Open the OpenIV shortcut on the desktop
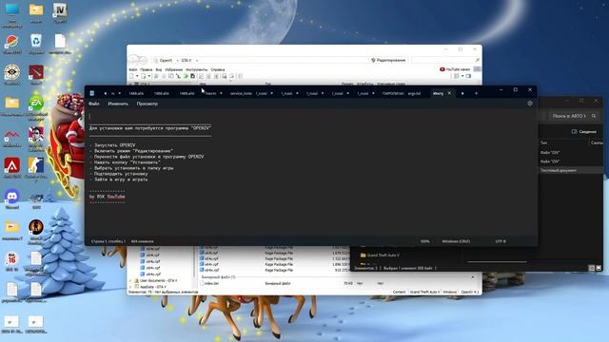The height and width of the screenshot is (342, 609). click(60, 10)
